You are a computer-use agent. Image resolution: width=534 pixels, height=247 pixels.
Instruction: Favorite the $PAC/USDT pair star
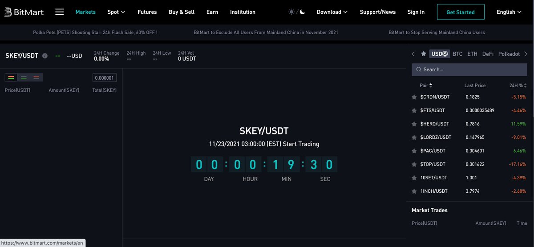click(414, 151)
